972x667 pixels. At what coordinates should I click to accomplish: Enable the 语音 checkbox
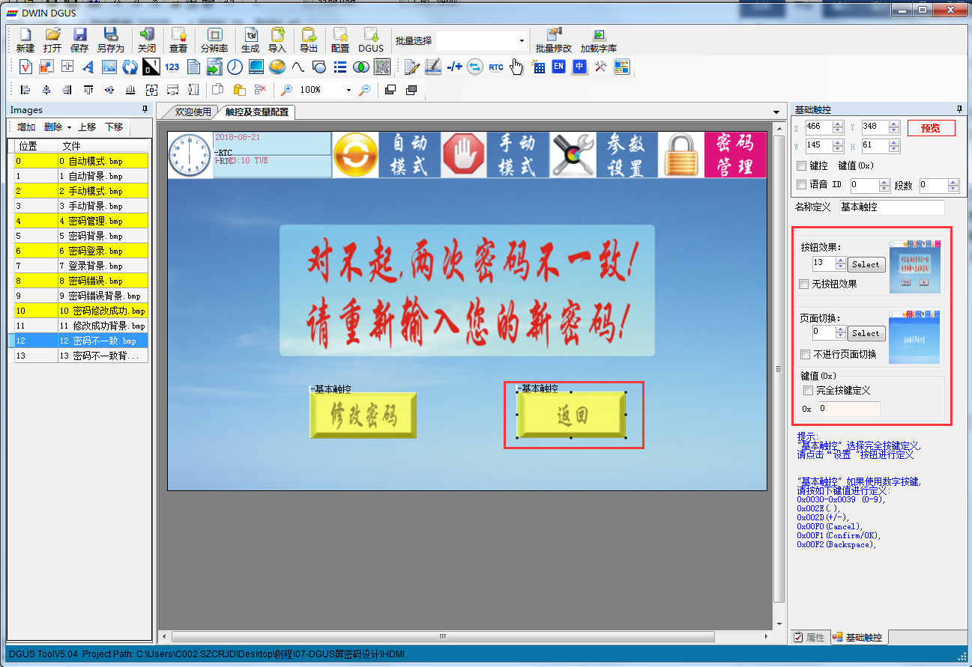tap(802, 184)
